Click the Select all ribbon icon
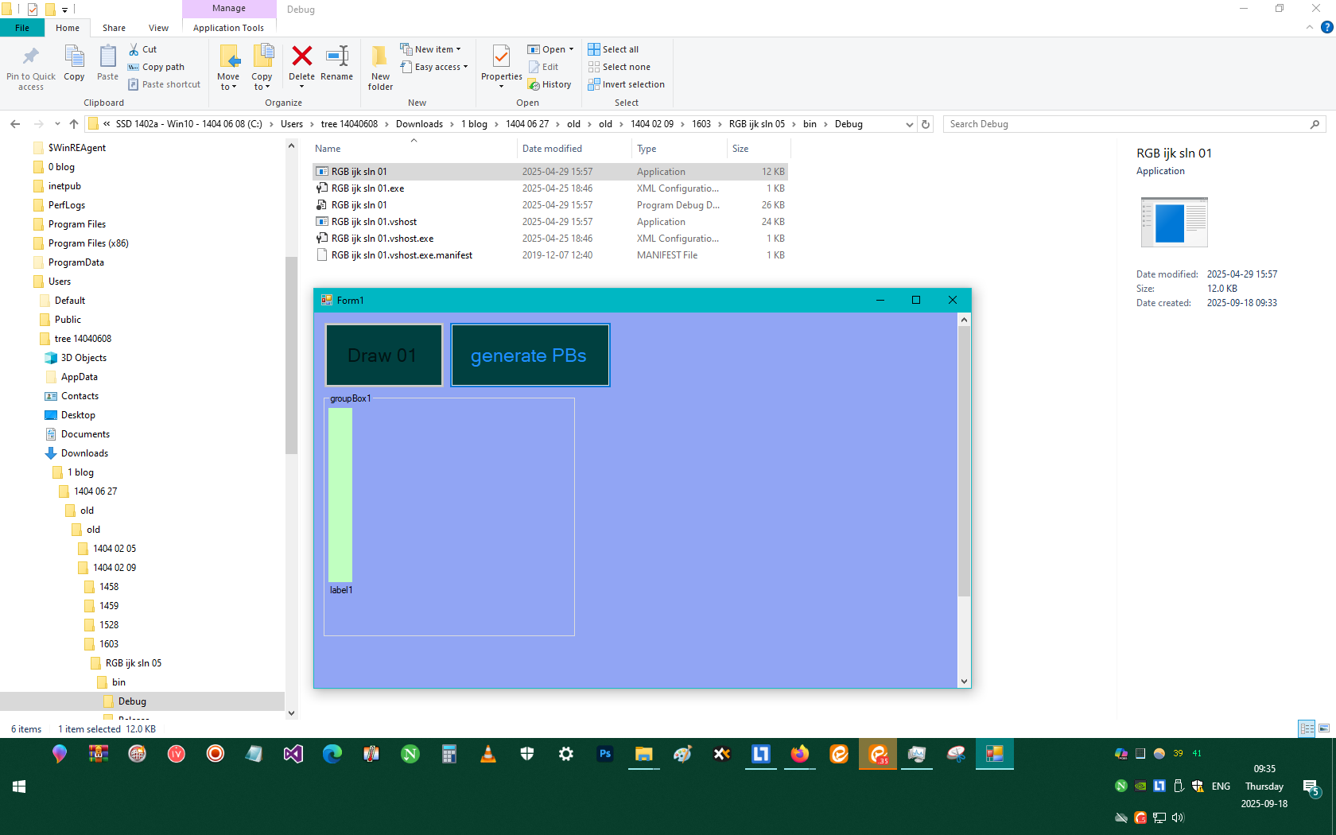The height and width of the screenshot is (835, 1336). click(613, 49)
